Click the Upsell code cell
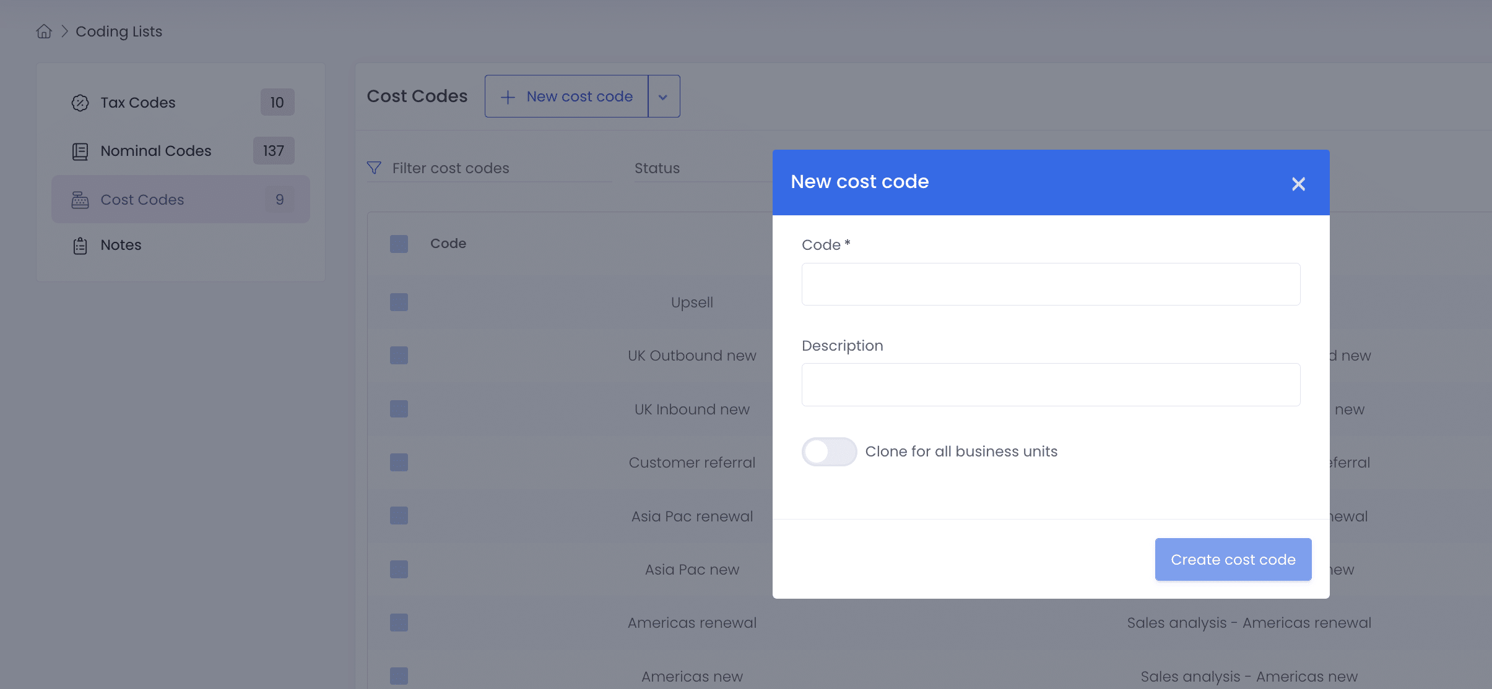 pyautogui.click(x=692, y=302)
